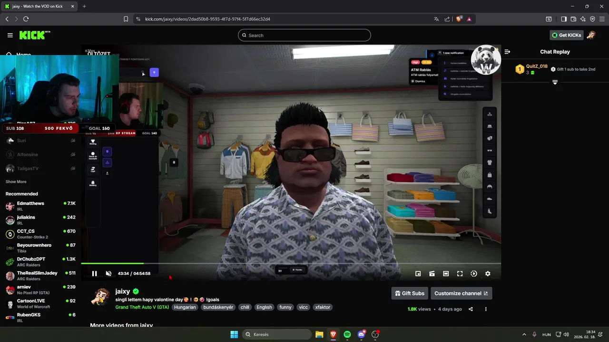Toggle theater mode in the player
Image resolution: width=609 pixels, height=342 pixels.
pyautogui.click(x=446, y=274)
